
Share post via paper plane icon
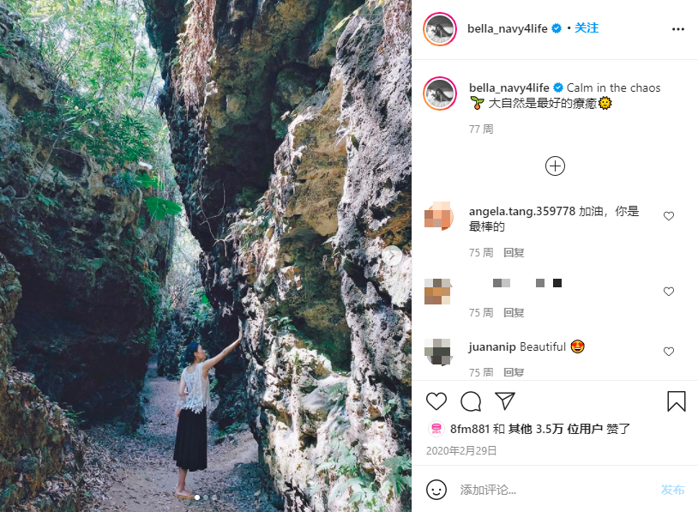coord(505,401)
